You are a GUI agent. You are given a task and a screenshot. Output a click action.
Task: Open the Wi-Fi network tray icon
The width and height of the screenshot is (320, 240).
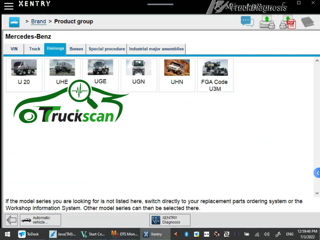(257, 234)
